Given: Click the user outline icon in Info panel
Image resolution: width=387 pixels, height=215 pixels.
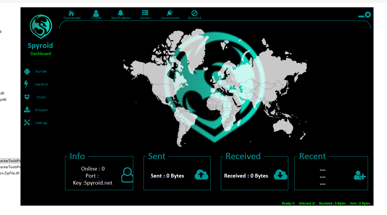Looking at the screenshot, I should [127, 175].
